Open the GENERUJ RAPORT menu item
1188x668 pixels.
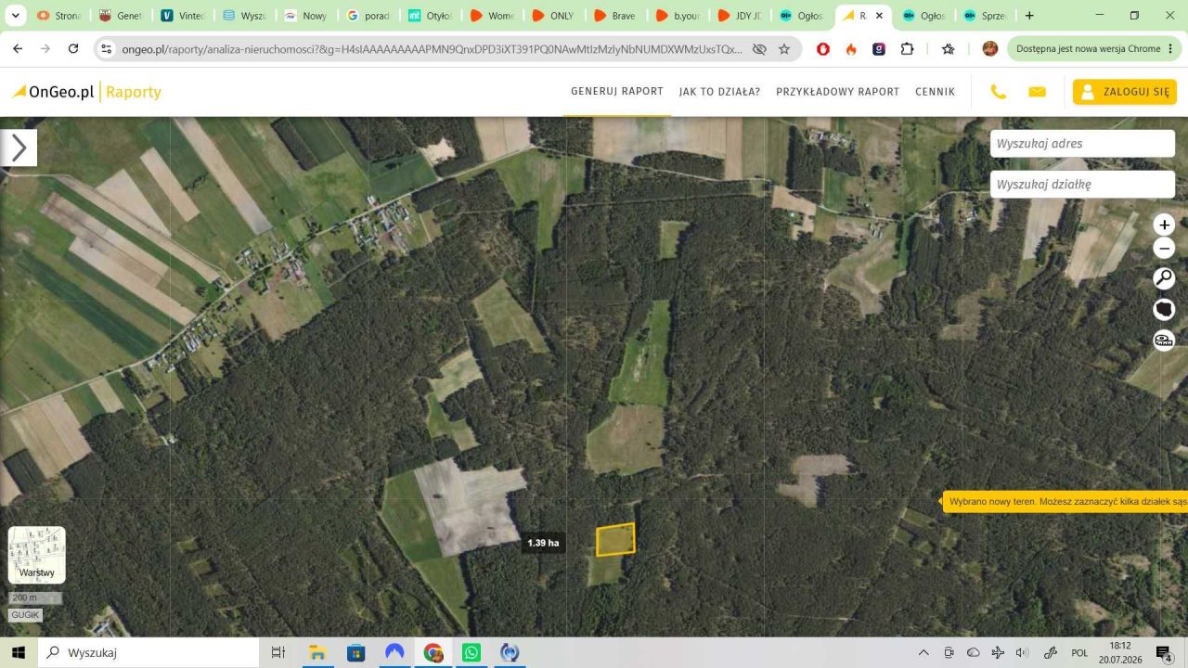(x=617, y=91)
